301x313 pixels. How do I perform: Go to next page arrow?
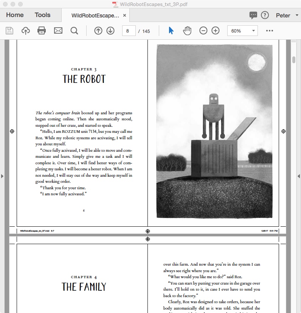[x=110, y=31]
